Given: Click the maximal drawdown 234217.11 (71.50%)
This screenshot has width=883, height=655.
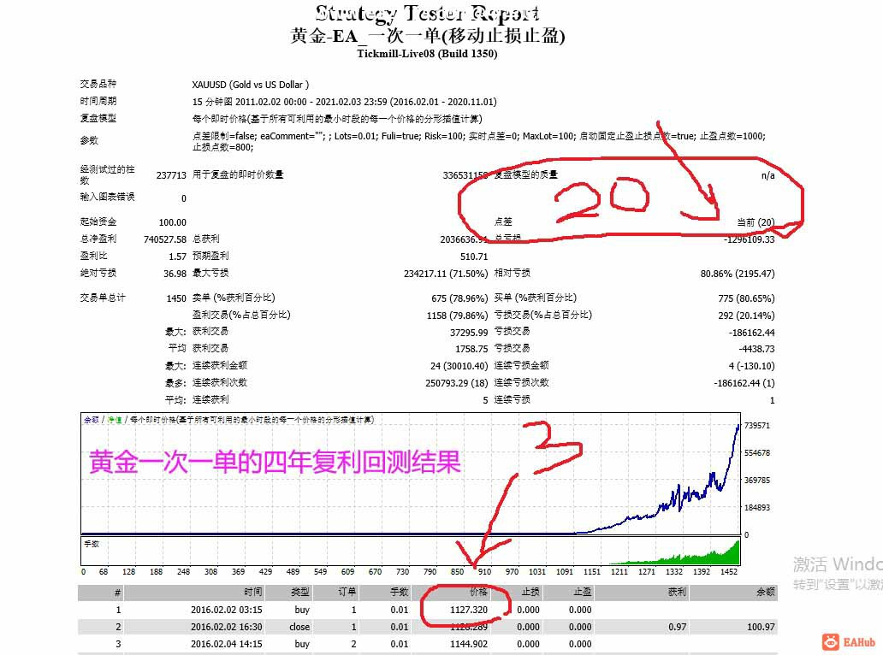Looking at the screenshot, I should 446,274.
